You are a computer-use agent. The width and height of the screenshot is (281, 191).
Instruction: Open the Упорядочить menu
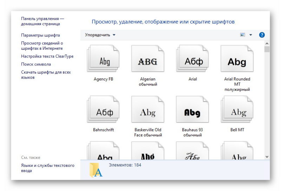point(100,35)
